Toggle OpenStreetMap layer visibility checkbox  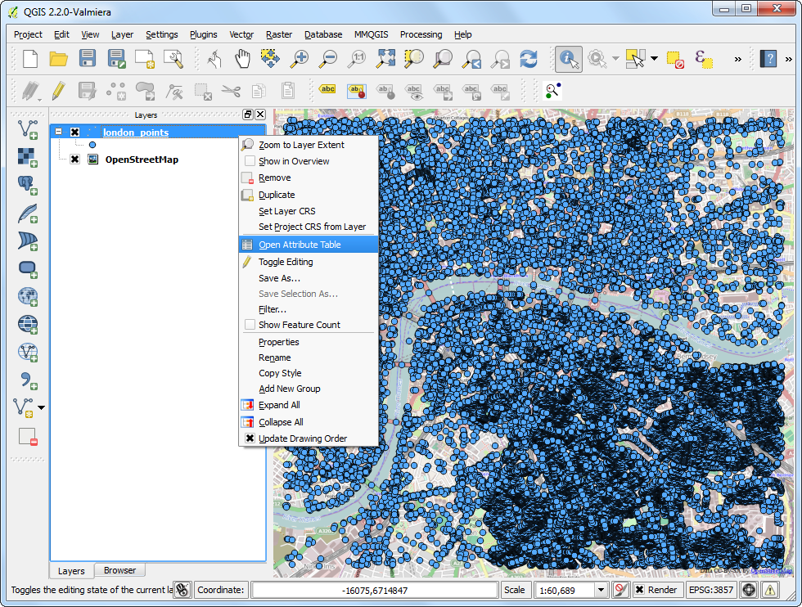tap(74, 160)
